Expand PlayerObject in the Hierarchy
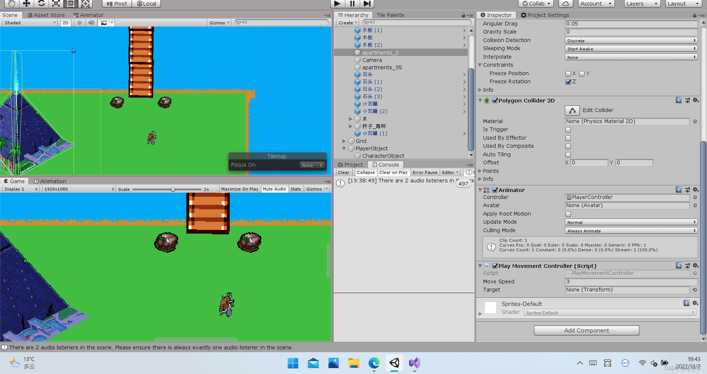707x374 pixels. [344, 148]
